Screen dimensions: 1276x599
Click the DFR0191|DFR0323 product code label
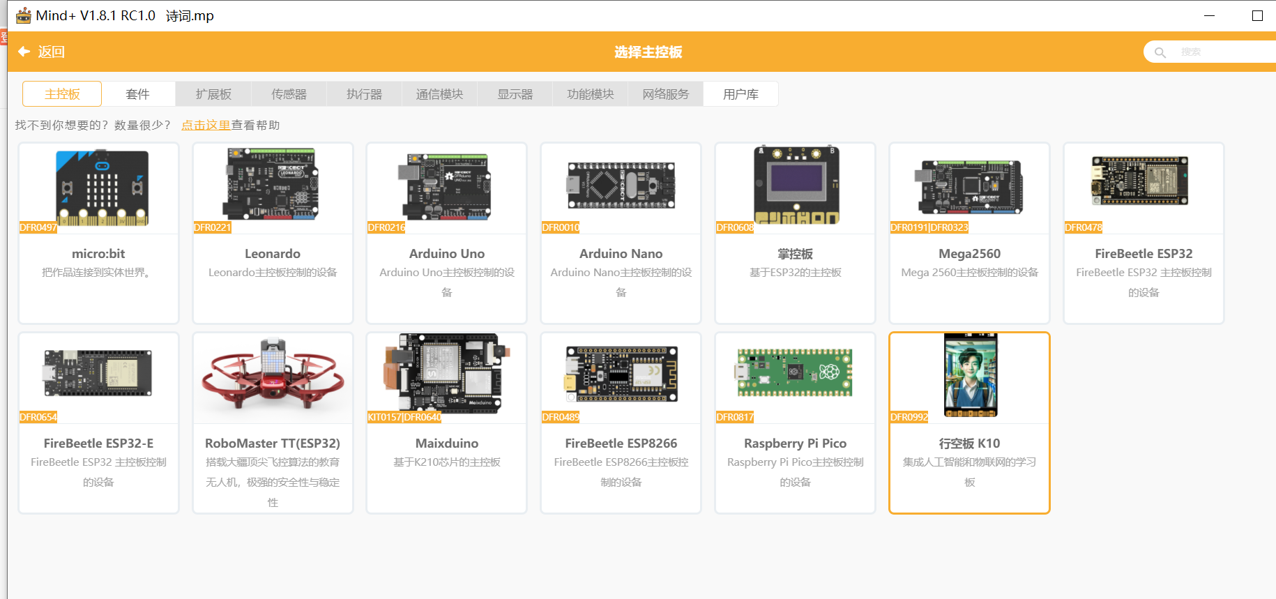click(929, 227)
